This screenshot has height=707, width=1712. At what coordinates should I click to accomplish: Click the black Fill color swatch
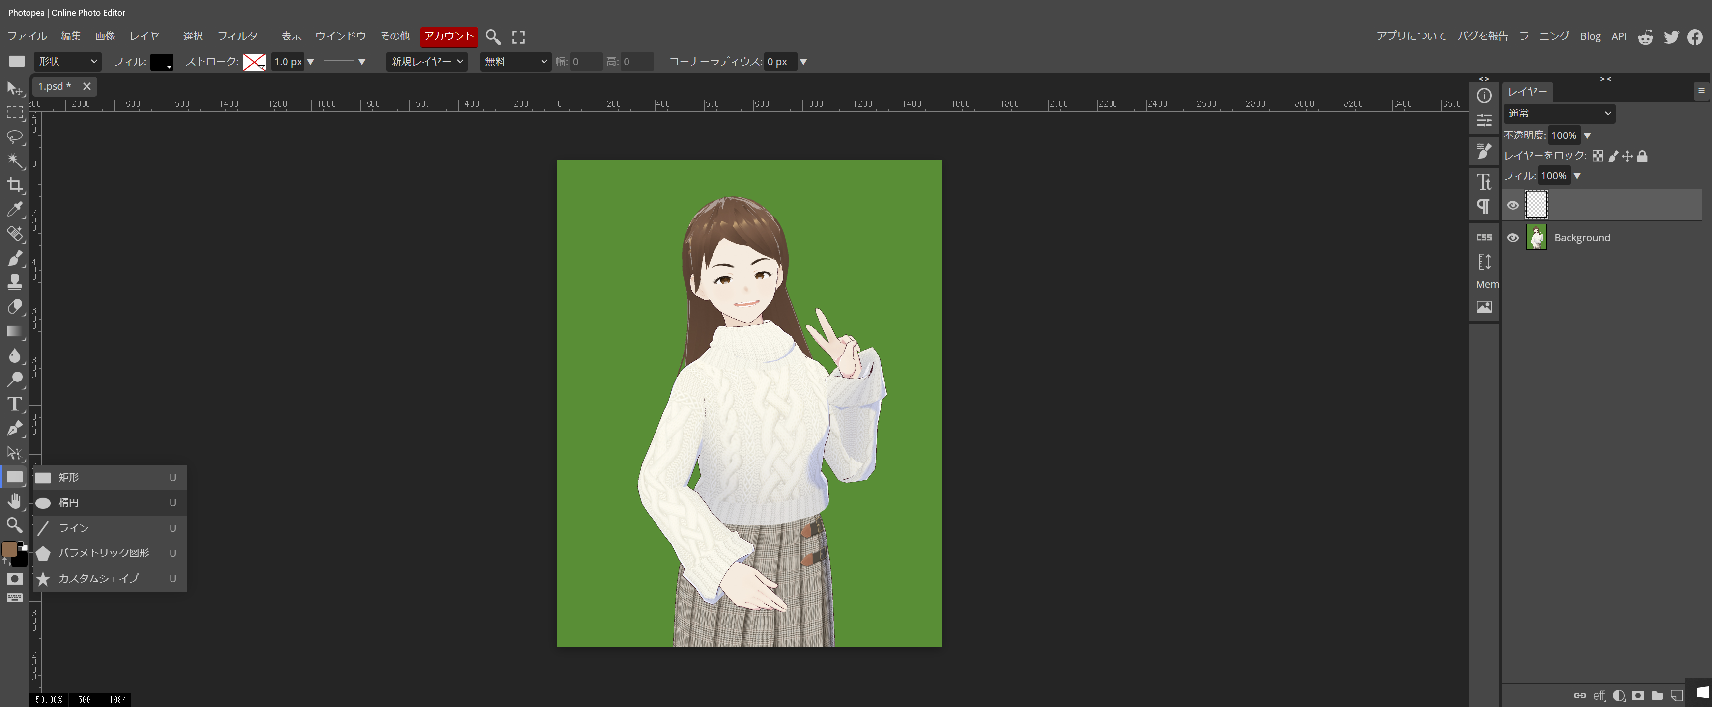click(162, 62)
